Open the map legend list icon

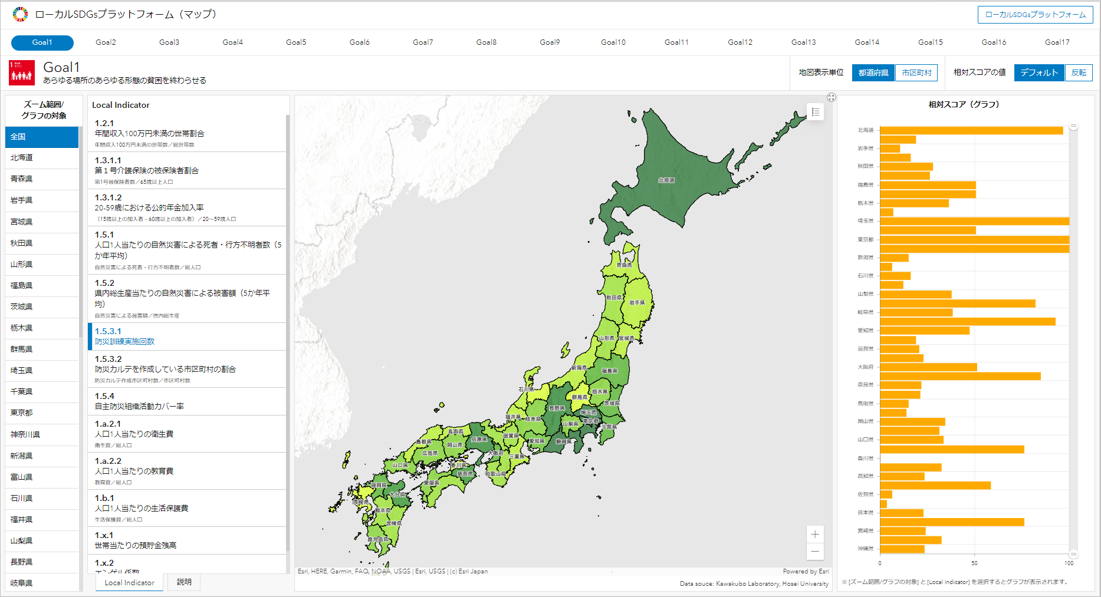tap(815, 112)
